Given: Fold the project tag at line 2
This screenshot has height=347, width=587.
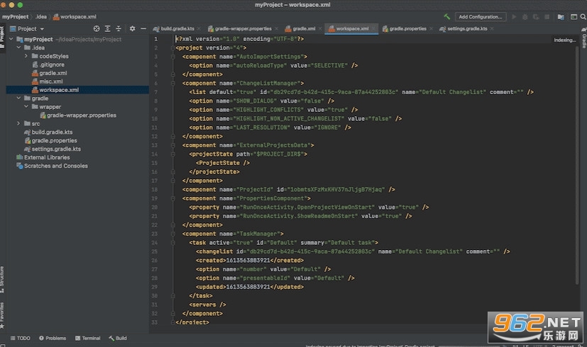Looking at the screenshot, I should click(x=173, y=48).
